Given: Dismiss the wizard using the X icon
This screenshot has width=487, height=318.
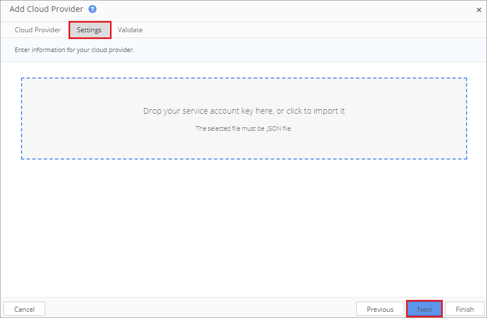Looking at the screenshot, I should coord(479,10).
